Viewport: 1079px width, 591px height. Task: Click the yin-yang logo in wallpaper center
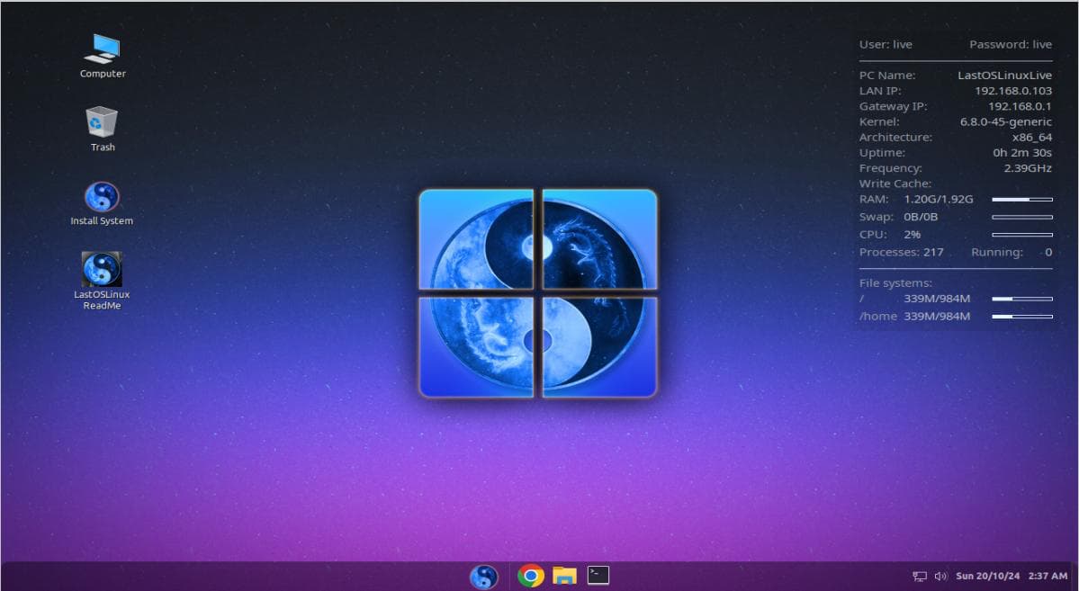[x=538, y=293]
